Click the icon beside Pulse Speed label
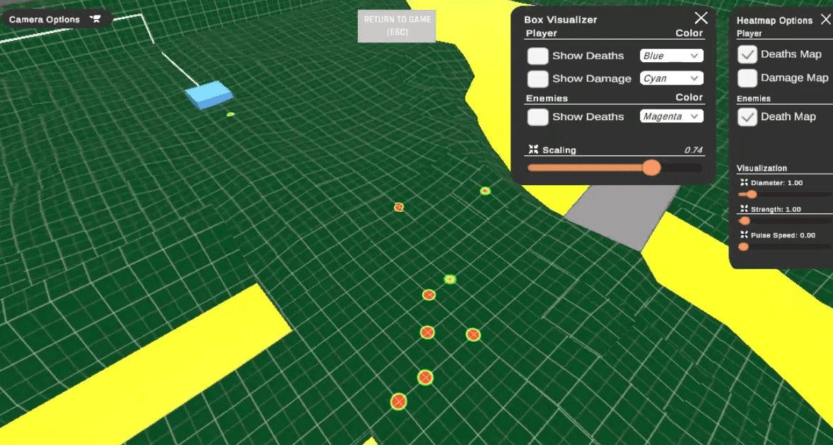 point(744,235)
